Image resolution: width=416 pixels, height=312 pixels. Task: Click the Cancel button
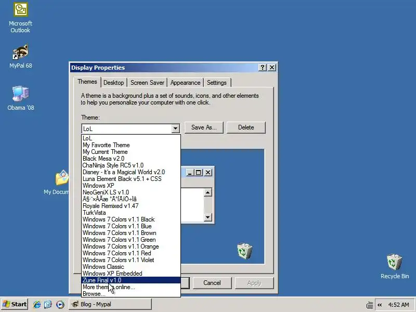point(212,283)
